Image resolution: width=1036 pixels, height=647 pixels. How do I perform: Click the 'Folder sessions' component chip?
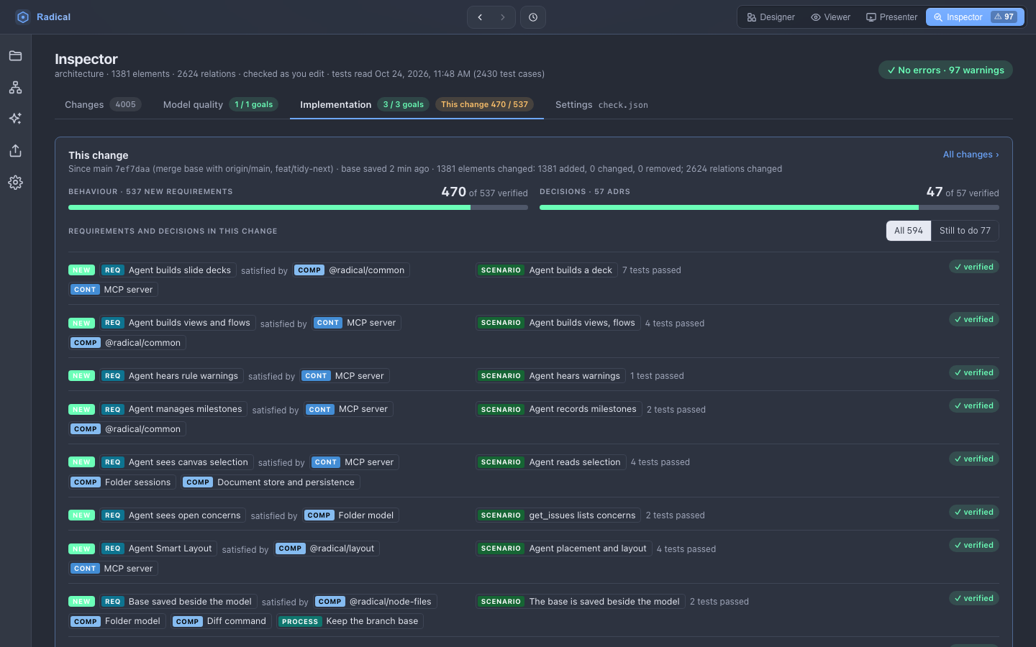pyautogui.click(x=122, y=482)
